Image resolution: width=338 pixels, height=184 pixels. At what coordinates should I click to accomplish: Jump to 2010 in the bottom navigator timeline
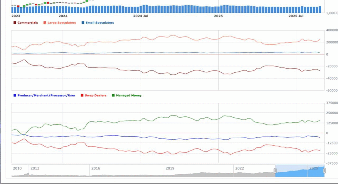[x=17, y=168]
